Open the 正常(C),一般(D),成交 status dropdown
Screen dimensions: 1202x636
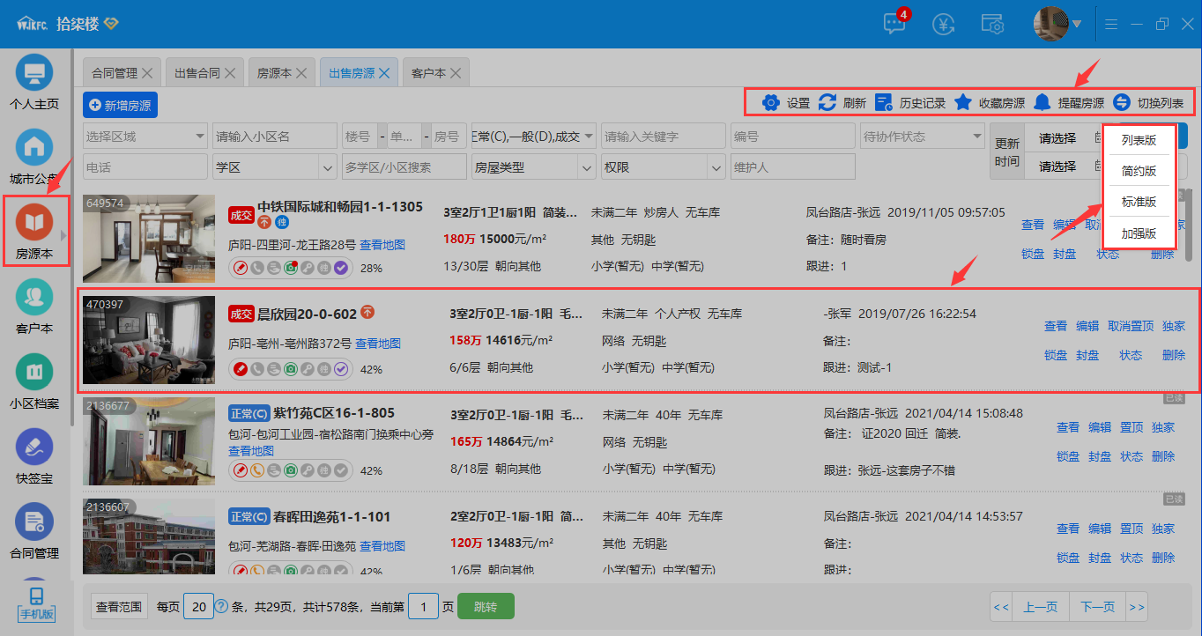tap(534, 137)
